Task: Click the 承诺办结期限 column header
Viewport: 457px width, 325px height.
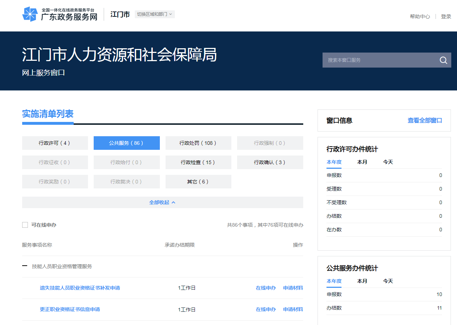Action: click(x=180, y=245)
